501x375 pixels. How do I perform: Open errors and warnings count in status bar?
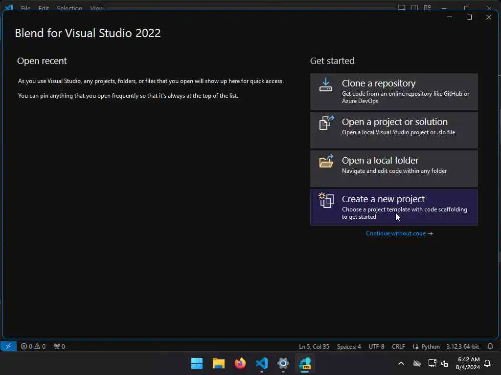click(33, 346)
